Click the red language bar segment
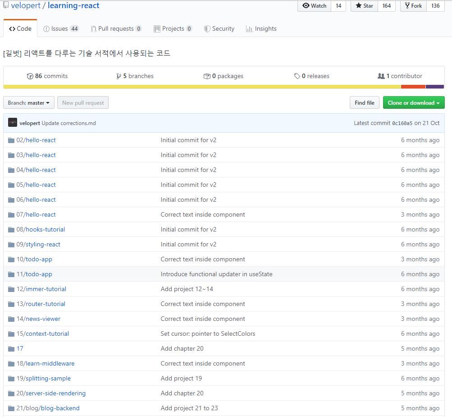 pos(413,87)
